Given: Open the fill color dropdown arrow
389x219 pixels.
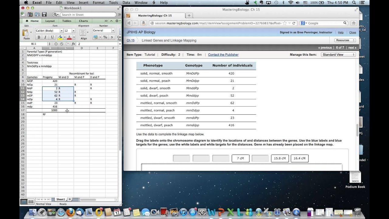Looking at the screenshot, I should (64, 37).
